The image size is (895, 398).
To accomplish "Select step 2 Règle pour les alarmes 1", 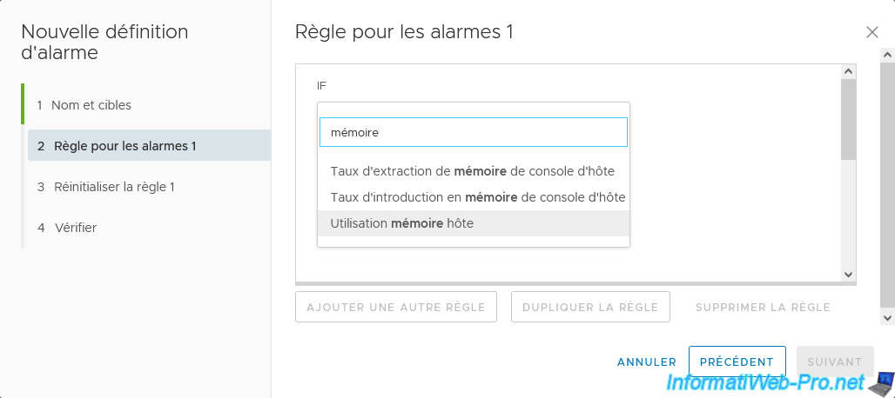I will 124,146.
